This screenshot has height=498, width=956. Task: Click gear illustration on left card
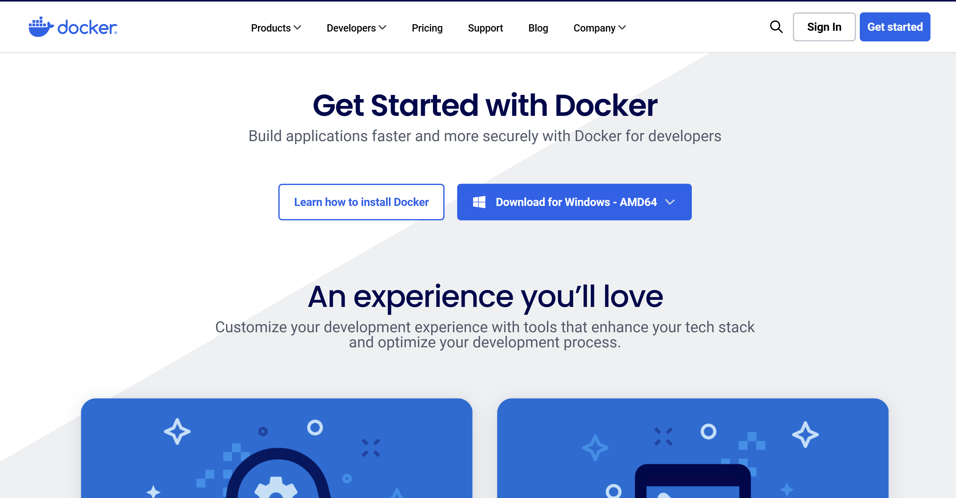pyautogui.click(x=275, y=488)
